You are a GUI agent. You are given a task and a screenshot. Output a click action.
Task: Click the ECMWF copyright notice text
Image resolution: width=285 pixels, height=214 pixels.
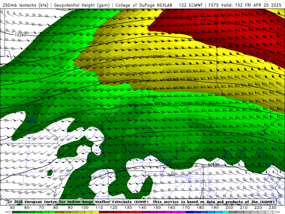(79, 202)
